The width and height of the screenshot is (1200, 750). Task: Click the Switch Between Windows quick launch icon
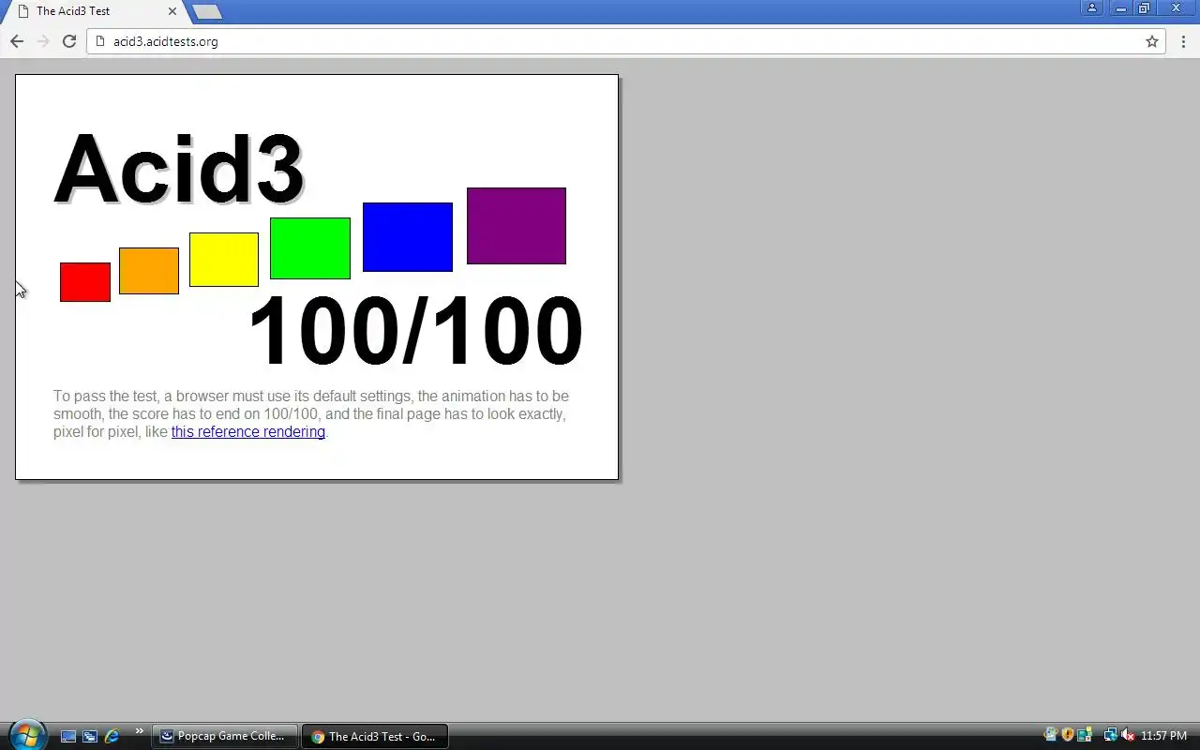tap(90, 737)
